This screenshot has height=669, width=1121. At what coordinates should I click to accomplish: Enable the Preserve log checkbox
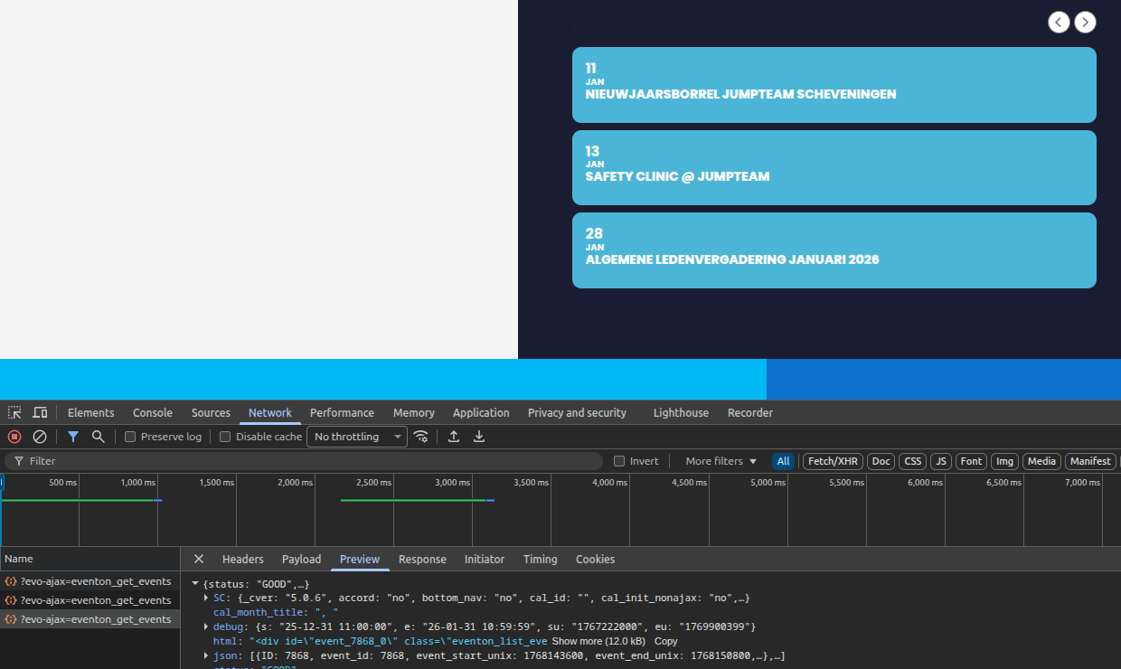pos(130,437)
